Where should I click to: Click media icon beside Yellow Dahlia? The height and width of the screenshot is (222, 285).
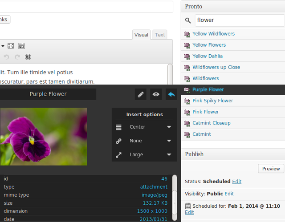tap(187, 57)
